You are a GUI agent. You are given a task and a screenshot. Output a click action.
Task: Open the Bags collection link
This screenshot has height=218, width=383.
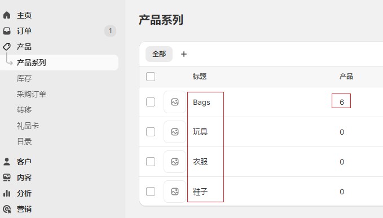click(201, 102)
